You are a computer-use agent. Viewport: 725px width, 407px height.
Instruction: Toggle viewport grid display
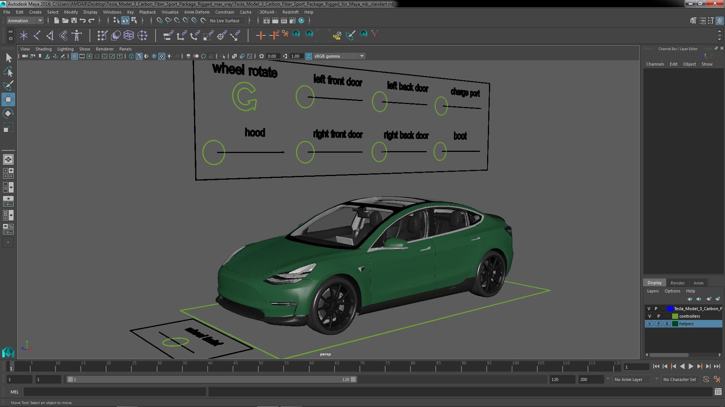coord(74,56)
